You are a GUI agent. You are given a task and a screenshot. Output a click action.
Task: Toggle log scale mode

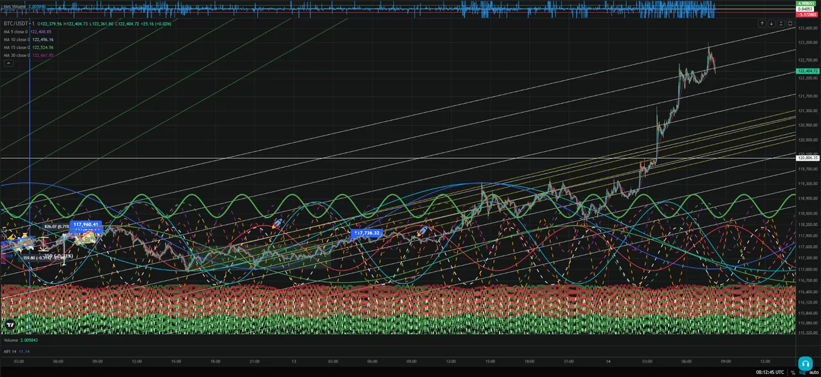tap(802, 373)
